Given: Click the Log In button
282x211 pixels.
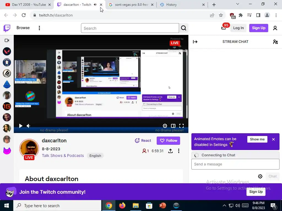Looking at the screenshot, I should [x=238, y=28].
